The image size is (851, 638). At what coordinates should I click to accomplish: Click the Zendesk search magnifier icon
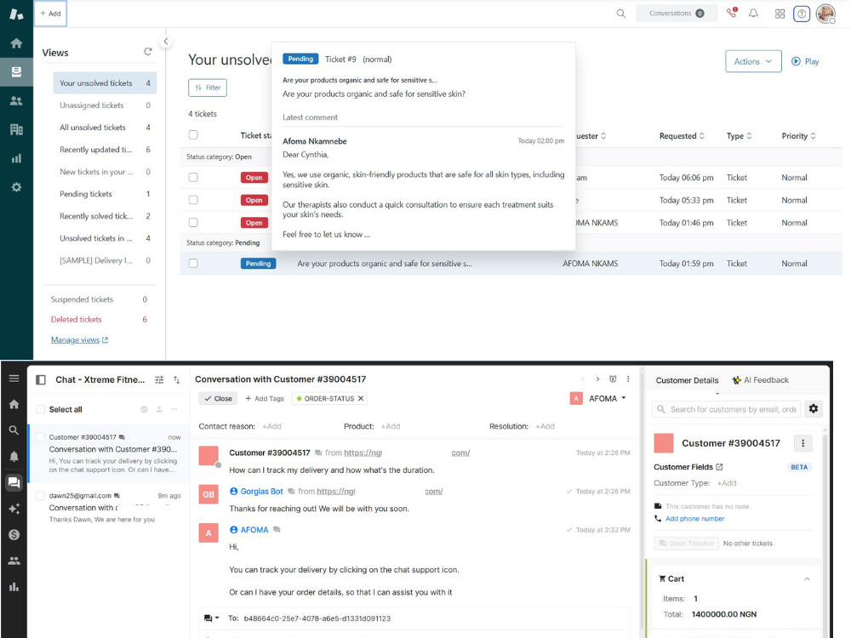621,14
